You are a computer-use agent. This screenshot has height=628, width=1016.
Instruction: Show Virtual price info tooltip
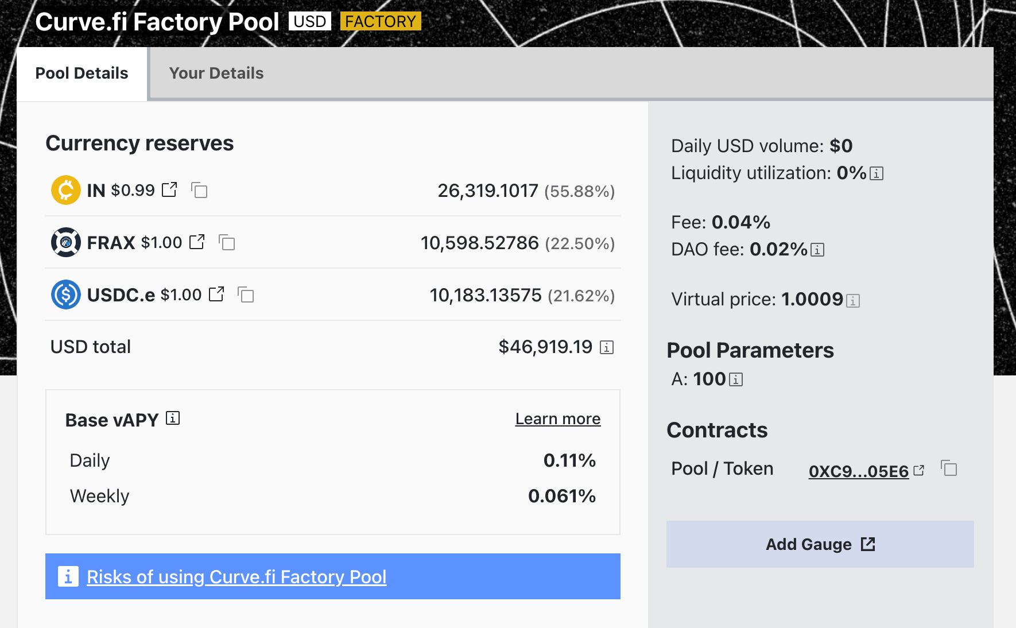point(853,300)
